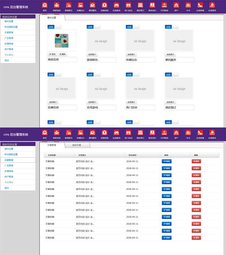The width and height of the screenshot is (226, 255).
Task: Click 联系我们 icon in 文章管理 page header
Action: [x=152, y=132]
